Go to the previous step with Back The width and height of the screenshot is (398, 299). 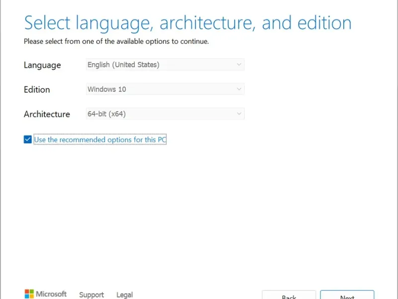289,295
